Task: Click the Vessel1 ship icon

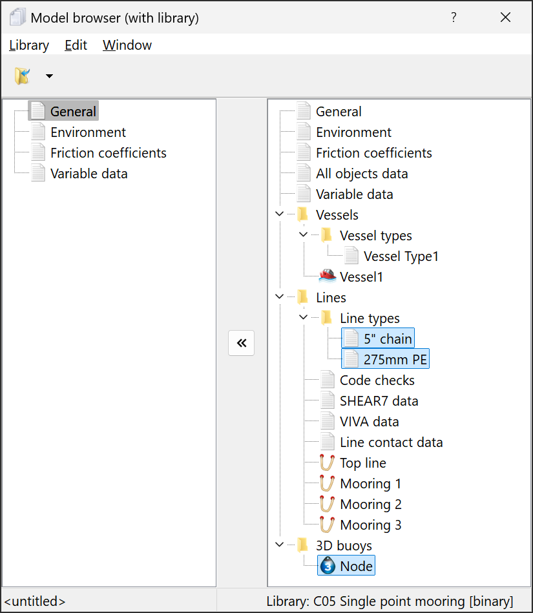Action: [x=328, y=276]
